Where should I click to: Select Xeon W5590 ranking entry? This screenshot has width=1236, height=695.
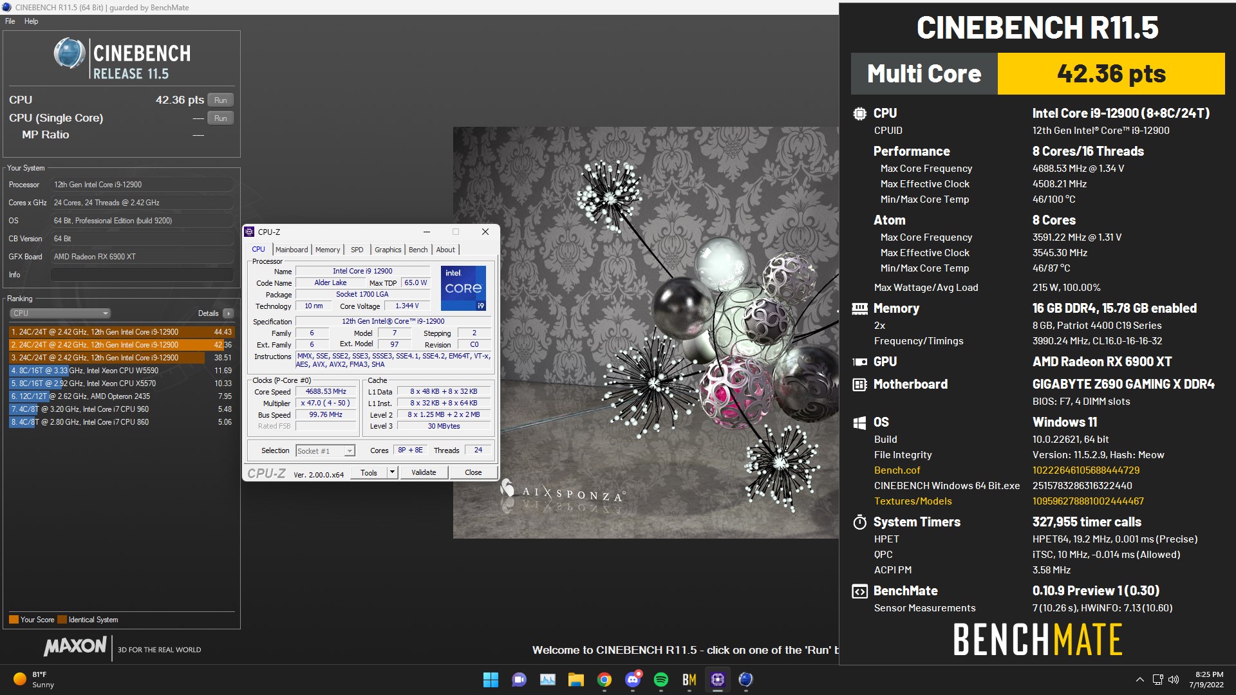(122, 371)
